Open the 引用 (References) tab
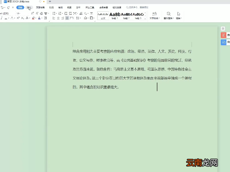The image size is (230, 172). coord(51,8)
